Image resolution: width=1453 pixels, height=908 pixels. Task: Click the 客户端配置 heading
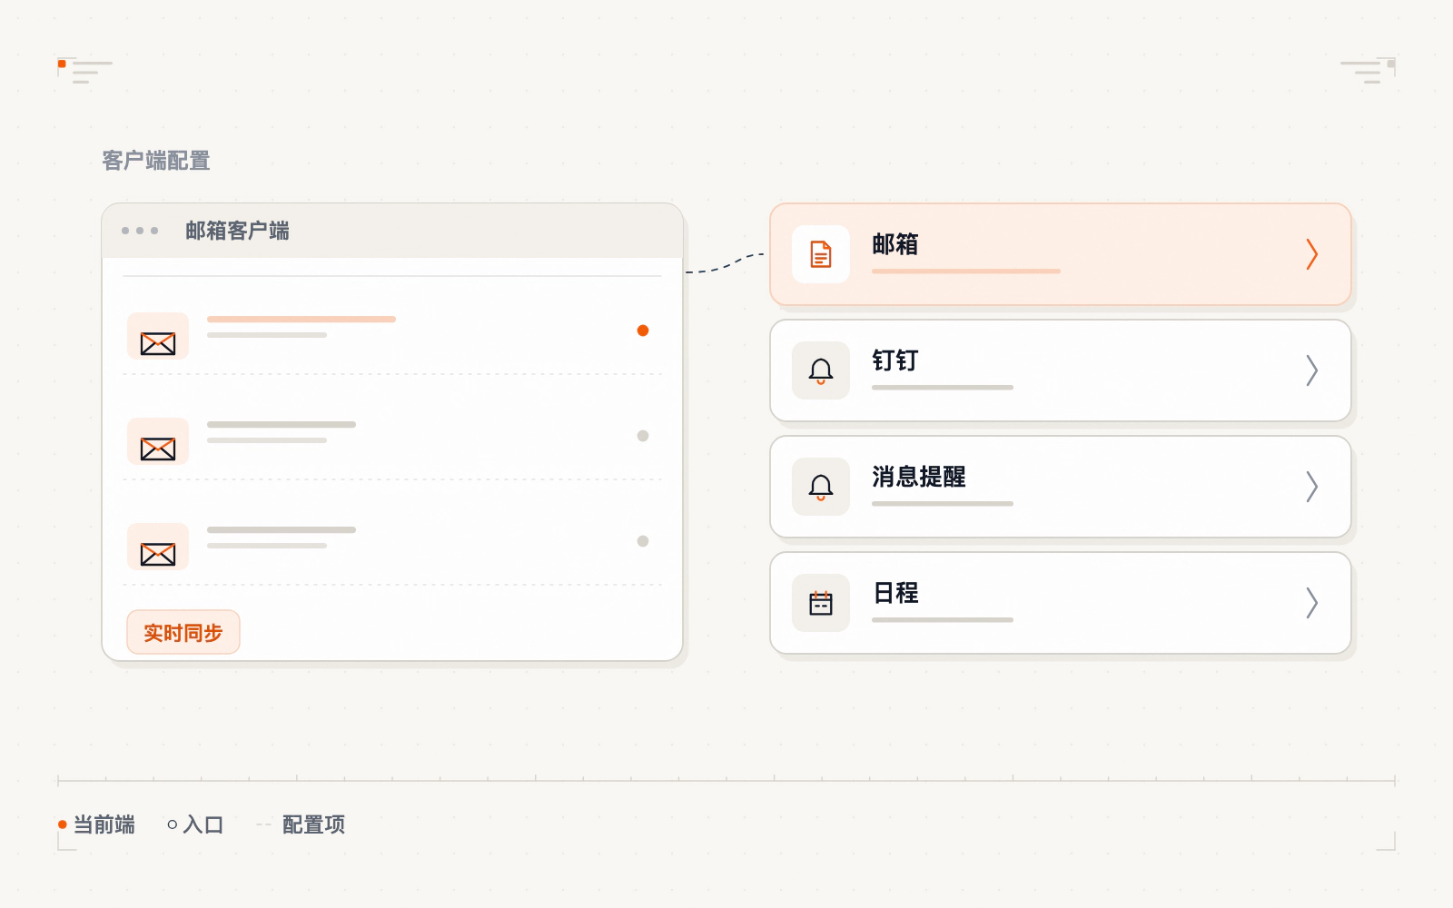point(156,161)
